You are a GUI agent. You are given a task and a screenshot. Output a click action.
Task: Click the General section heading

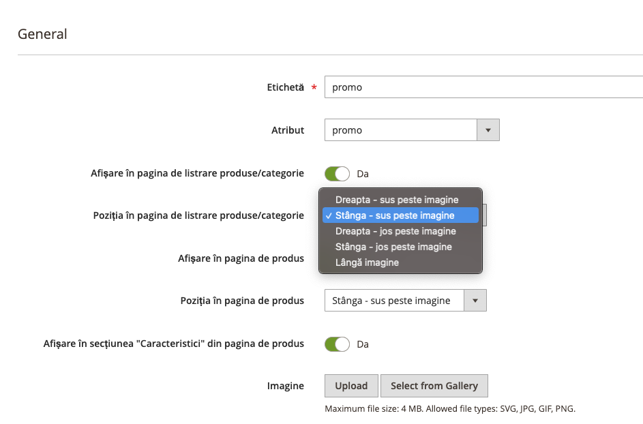click(42, 34)
